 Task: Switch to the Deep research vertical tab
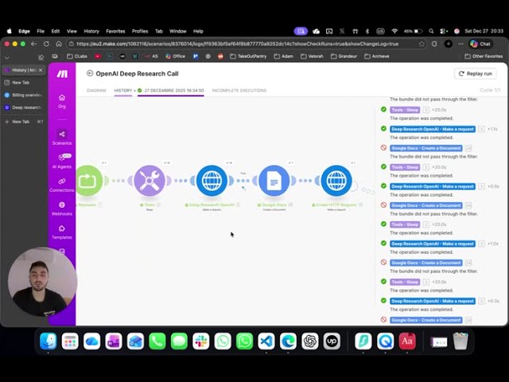click(x=23, y=107)
